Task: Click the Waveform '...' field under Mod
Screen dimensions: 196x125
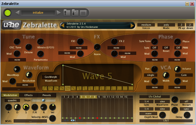Action: click(19, 89)
